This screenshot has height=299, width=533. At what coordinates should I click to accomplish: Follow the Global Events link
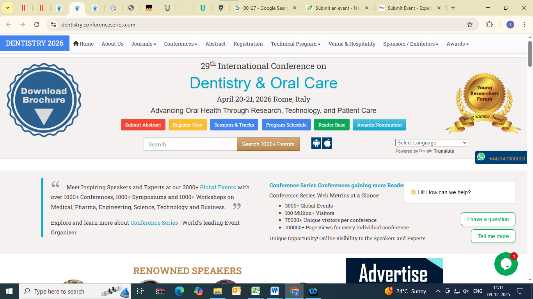tap(218, 187)
